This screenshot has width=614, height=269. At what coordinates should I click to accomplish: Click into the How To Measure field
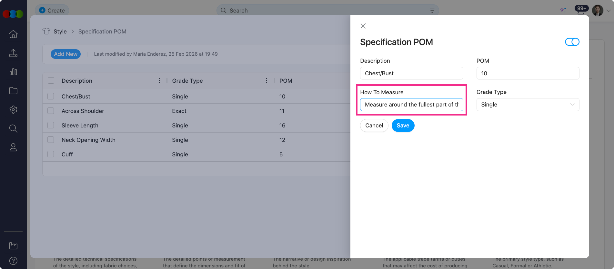(411, 105)
